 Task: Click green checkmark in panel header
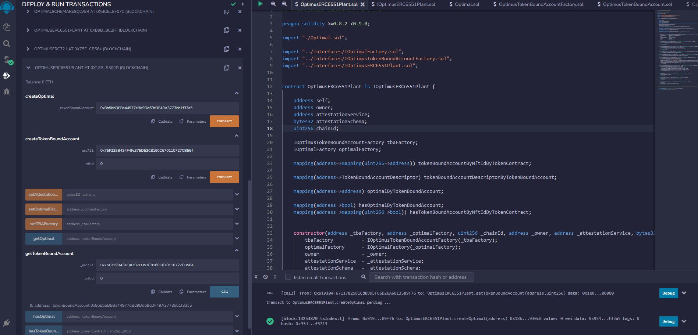pos(233,4)
